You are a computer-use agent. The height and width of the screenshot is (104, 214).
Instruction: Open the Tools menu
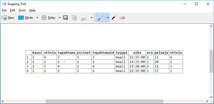point(22,10)
